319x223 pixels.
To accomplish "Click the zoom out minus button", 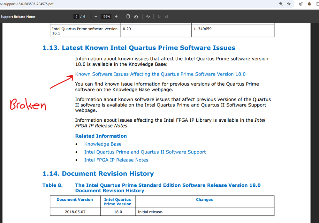I will point(96,17).
